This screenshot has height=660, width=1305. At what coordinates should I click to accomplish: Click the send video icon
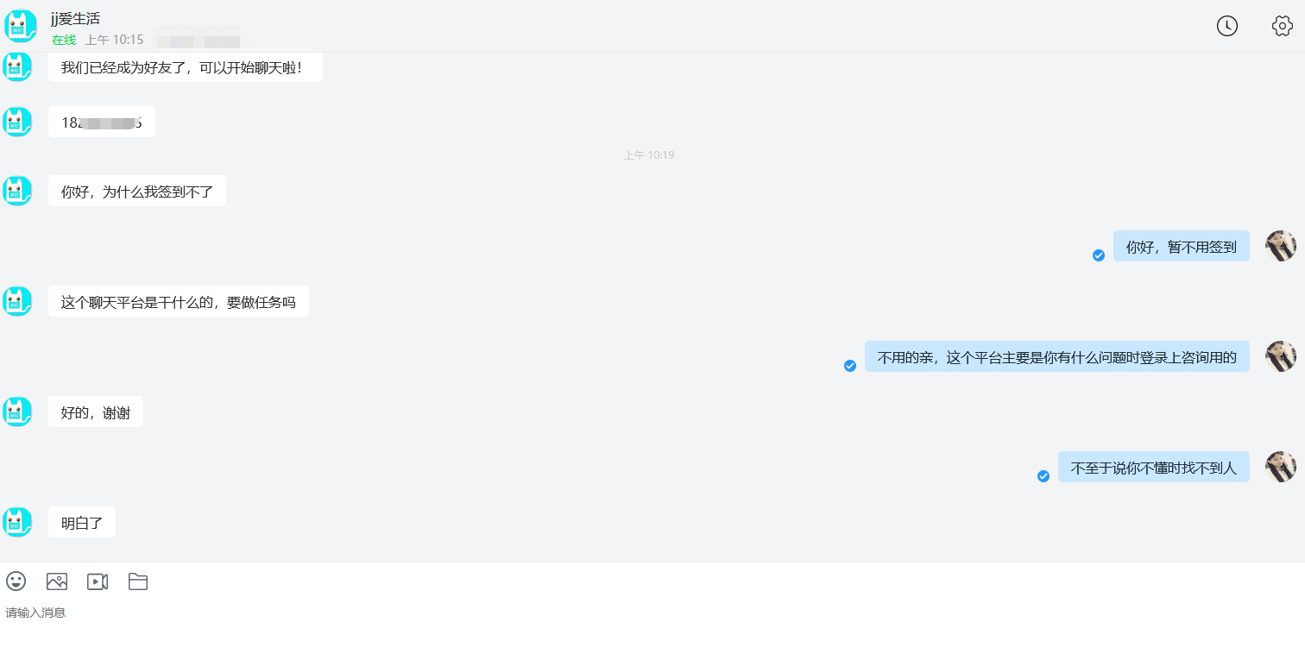98,581
